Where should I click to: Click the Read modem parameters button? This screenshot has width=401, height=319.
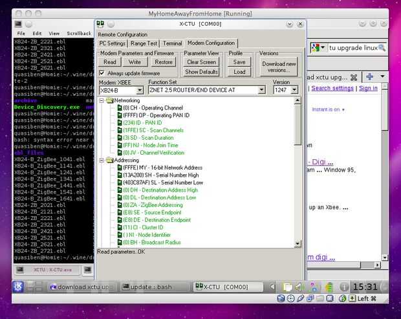[x=110, y=62]
